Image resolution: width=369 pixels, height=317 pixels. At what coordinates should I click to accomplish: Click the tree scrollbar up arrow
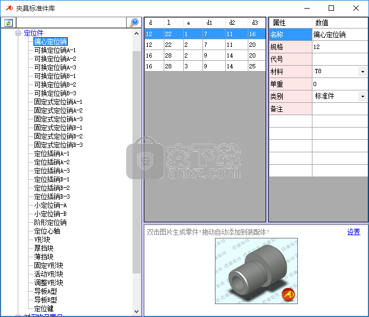tap(136, 33)
